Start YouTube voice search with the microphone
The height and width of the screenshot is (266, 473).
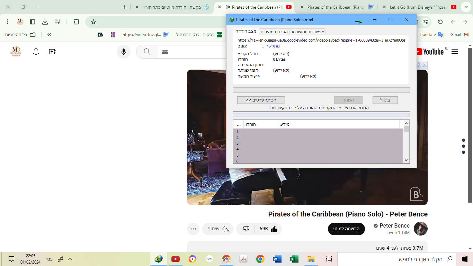[124, 52]
